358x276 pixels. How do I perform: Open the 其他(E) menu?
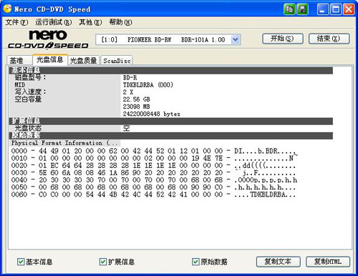pyautogui.click(x=90, y=22)
